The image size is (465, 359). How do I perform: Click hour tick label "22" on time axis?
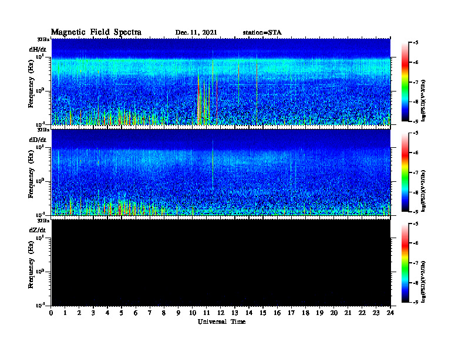(x=362, y=313)
